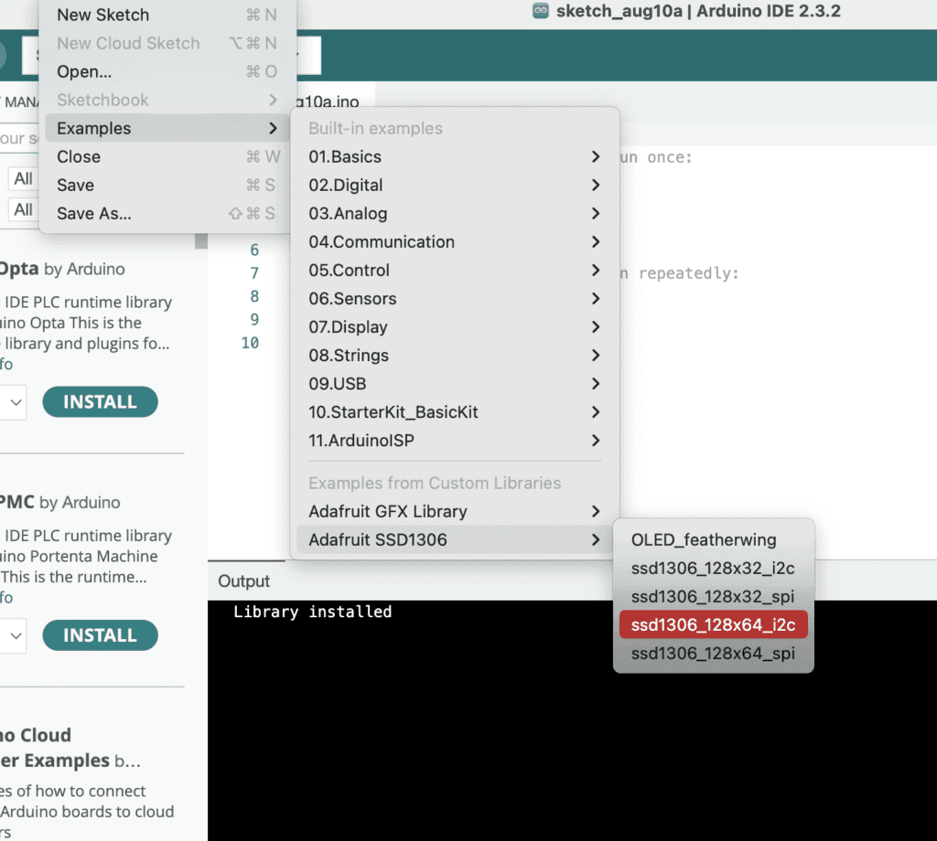Select the Examples menu entry
Image resolution: width=937 pixels, height=841 pixels.
point(167,128)
